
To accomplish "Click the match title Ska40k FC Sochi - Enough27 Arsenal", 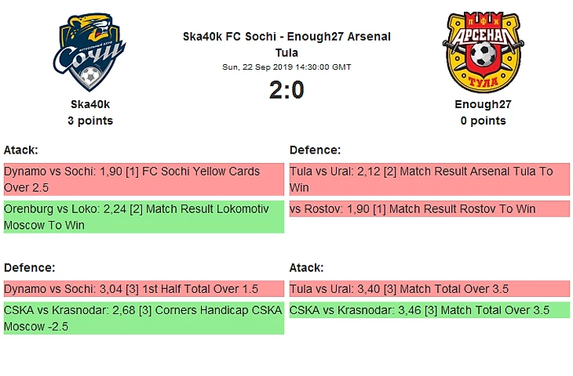I will 286,37.
